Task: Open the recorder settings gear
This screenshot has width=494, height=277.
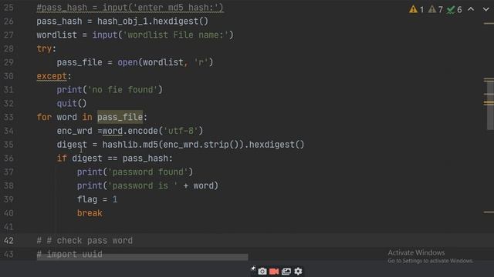Action: coord(298,271)
